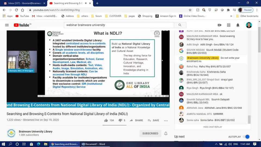Open Addons bookmark
The image size is (261, 147).
[x=68, y=16]
